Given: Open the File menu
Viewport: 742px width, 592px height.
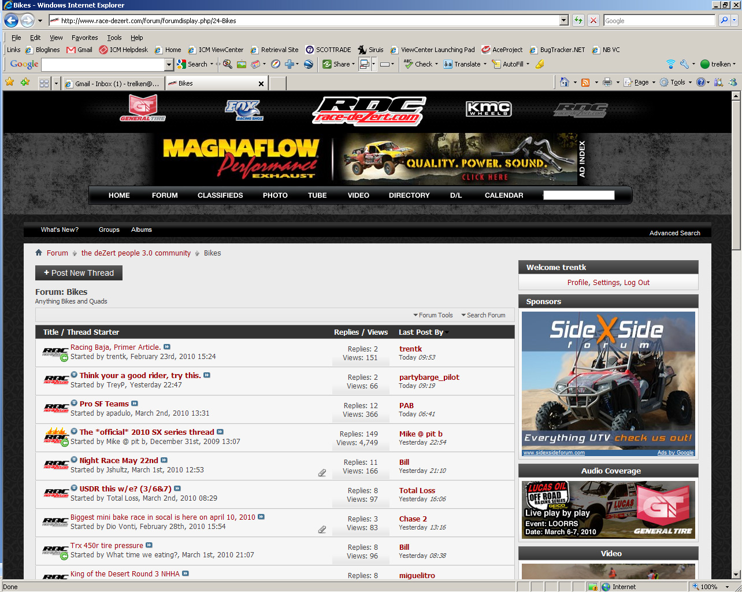Looking at the screenshot, I should (x=16, y=38).
